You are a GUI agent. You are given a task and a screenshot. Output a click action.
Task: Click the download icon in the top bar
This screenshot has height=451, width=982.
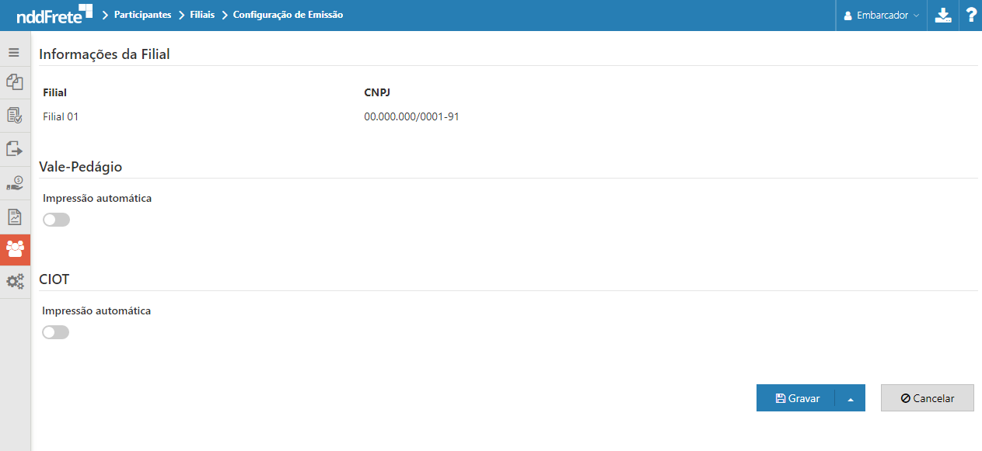tap(942, 16)
